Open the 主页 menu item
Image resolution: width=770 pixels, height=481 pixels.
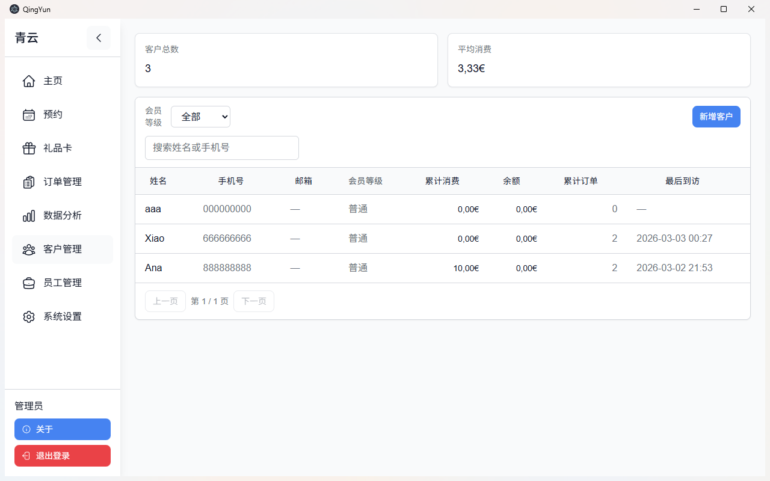click(63, 81)
